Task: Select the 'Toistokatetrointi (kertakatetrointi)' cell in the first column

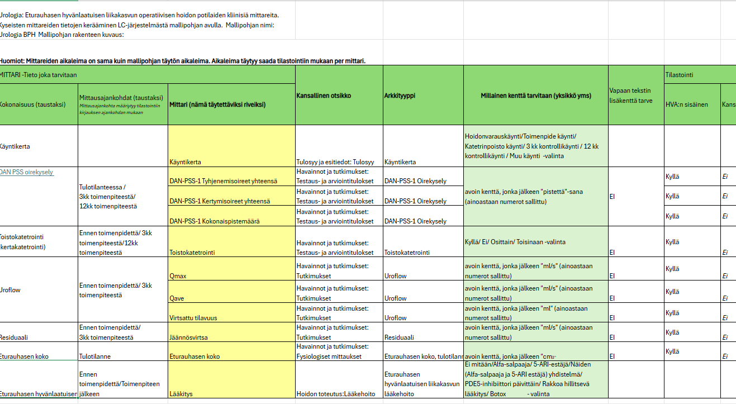Action: pos(39,241)
